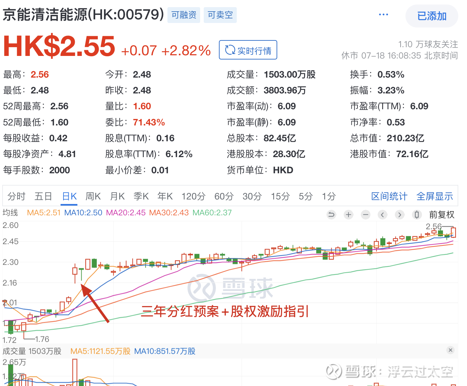Click the MA60:2.37 moving average label
This screenshot has width=467, height=386.
click(x=212, y=213)
